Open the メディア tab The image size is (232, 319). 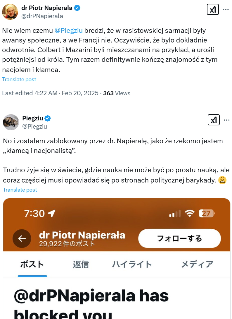pos(197,264)
